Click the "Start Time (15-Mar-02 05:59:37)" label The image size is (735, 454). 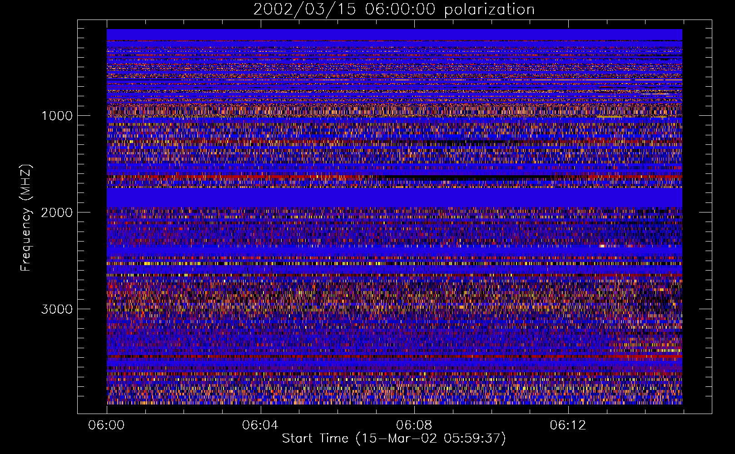394,439
